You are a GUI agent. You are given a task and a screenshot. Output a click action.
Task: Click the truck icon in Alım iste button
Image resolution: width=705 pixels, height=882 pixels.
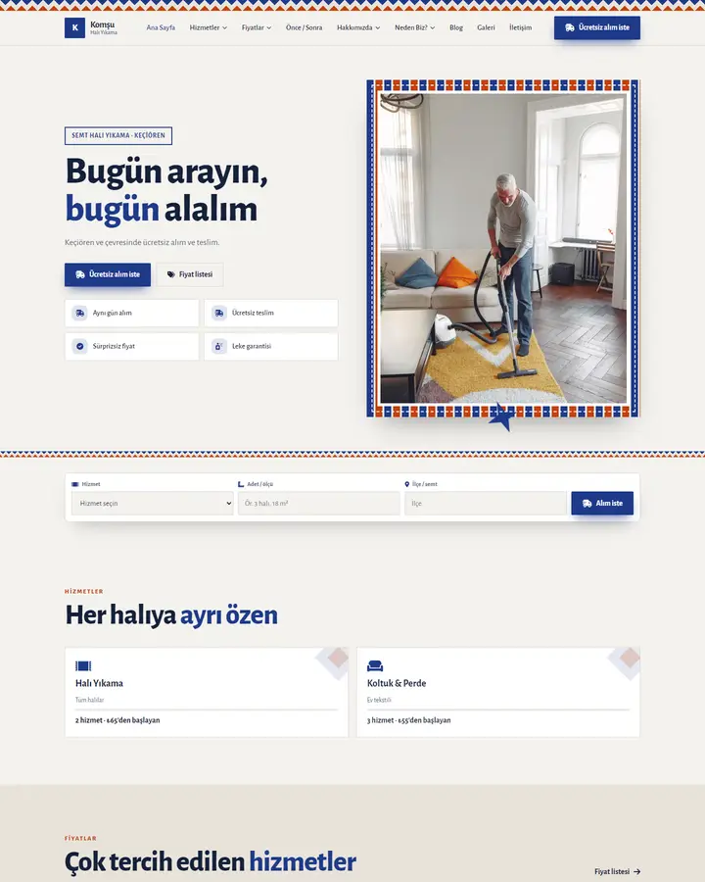587,504
